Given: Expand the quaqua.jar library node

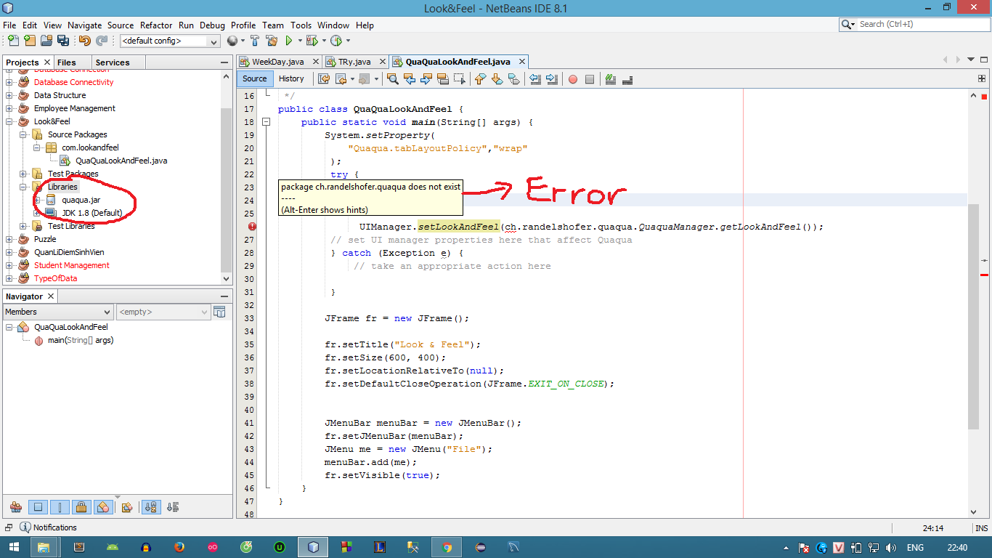Looking at the screenshot, I should coord(37,200).
